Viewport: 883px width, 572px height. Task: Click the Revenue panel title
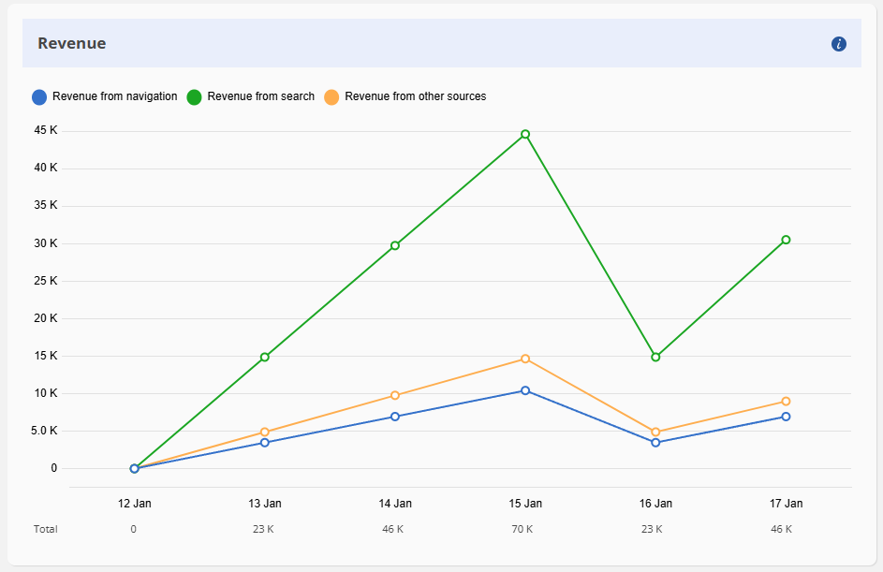pyautogui.click(x=71, y=43)
